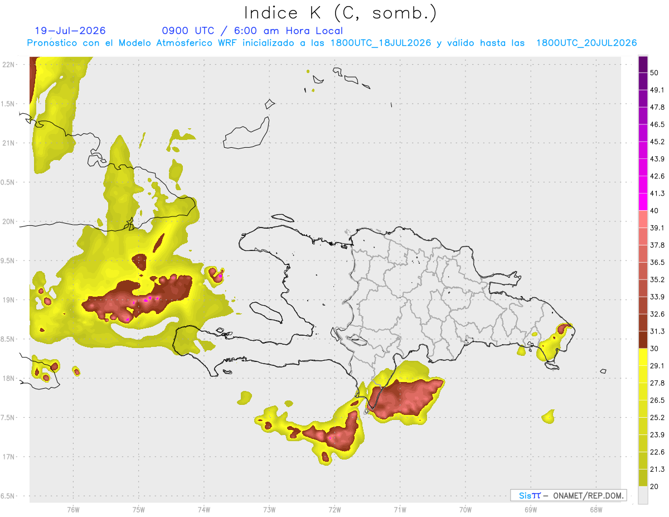Click the color scale value "40"
669x517 pixels.
[655, 211]
